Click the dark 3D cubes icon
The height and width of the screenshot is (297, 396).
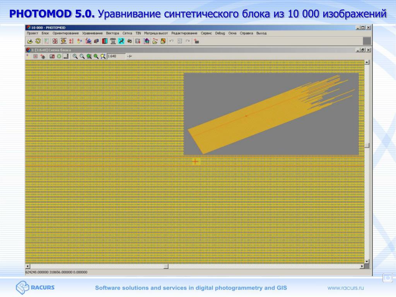point(96,41)
